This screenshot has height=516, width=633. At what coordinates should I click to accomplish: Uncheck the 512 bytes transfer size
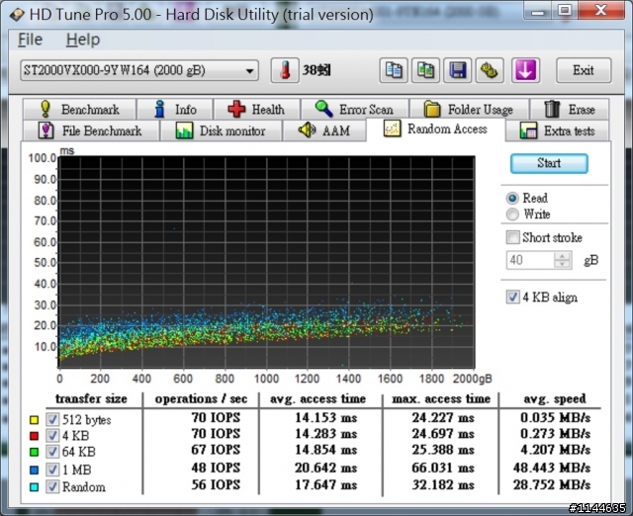coord(52,419)
